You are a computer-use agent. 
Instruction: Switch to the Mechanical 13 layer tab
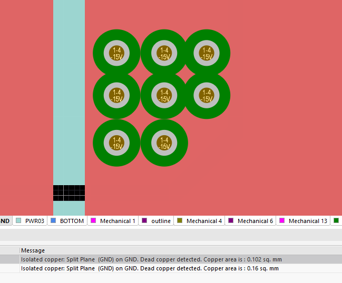coord(303,221)
